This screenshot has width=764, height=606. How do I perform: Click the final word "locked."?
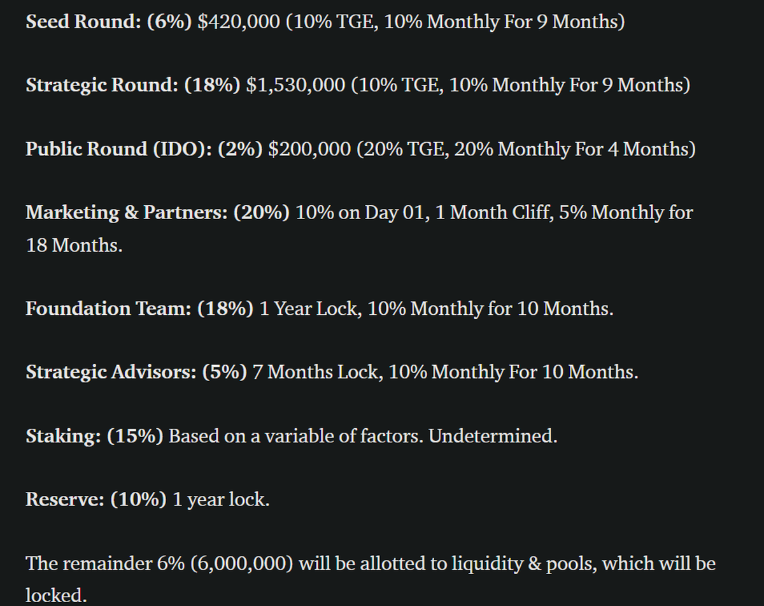tap(56, 596)
